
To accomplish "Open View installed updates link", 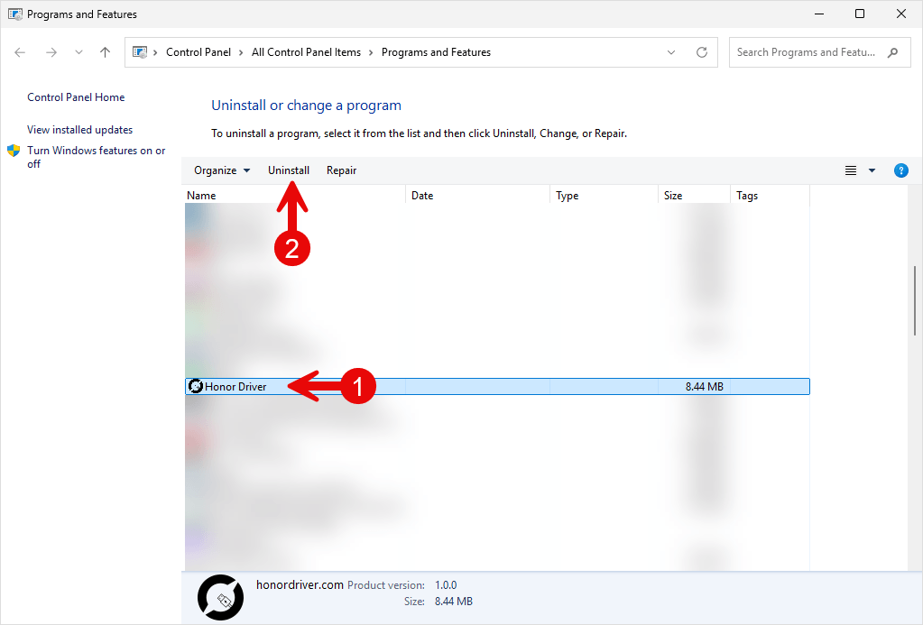I will click(80, 130).
